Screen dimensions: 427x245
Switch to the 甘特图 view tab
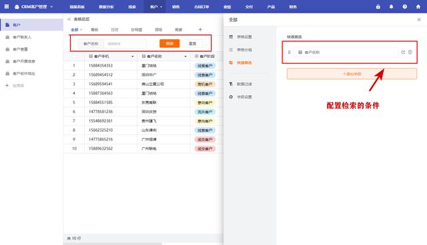click(136, 29)
